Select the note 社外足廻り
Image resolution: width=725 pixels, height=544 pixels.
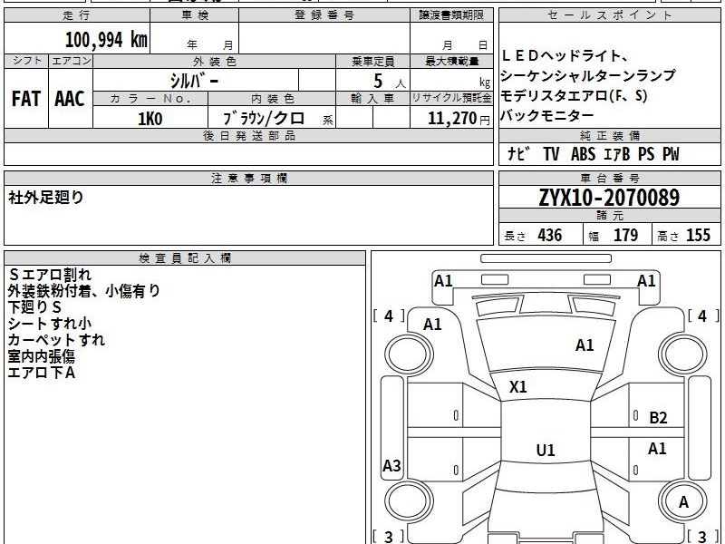(46, 198)
